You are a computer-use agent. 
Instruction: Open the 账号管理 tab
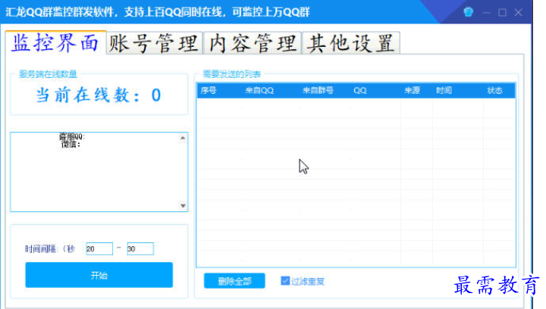[x=154, y=43]
